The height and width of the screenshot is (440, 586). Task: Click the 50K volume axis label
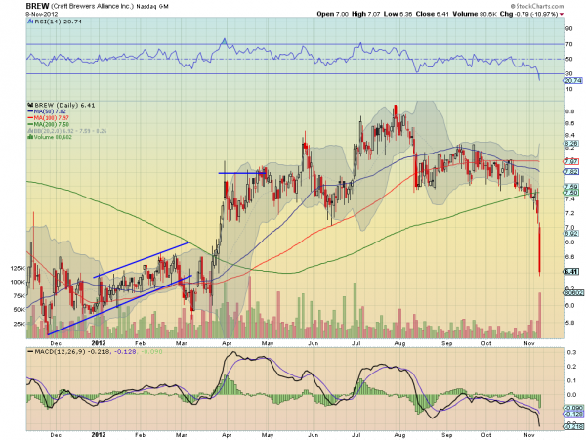[20, 310]
